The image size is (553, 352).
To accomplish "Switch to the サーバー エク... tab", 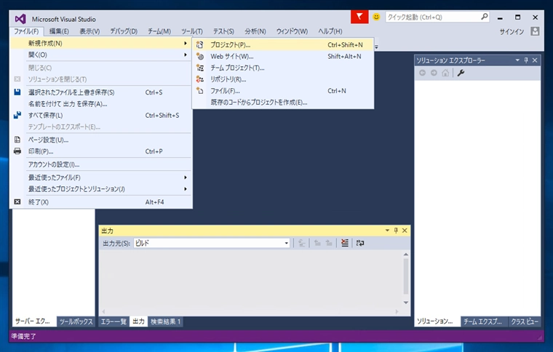I will point(33,321).
